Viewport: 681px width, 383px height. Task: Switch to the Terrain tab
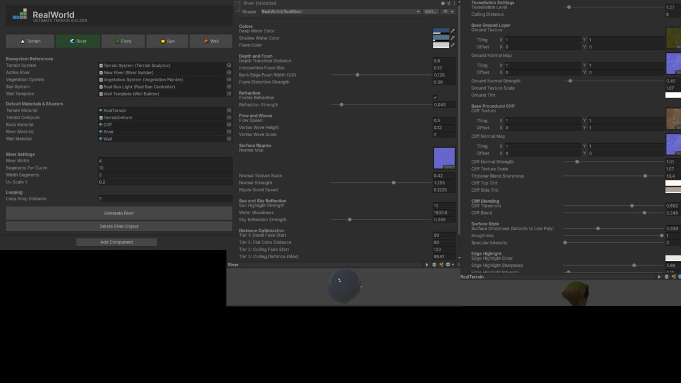[x=31, y=41]
